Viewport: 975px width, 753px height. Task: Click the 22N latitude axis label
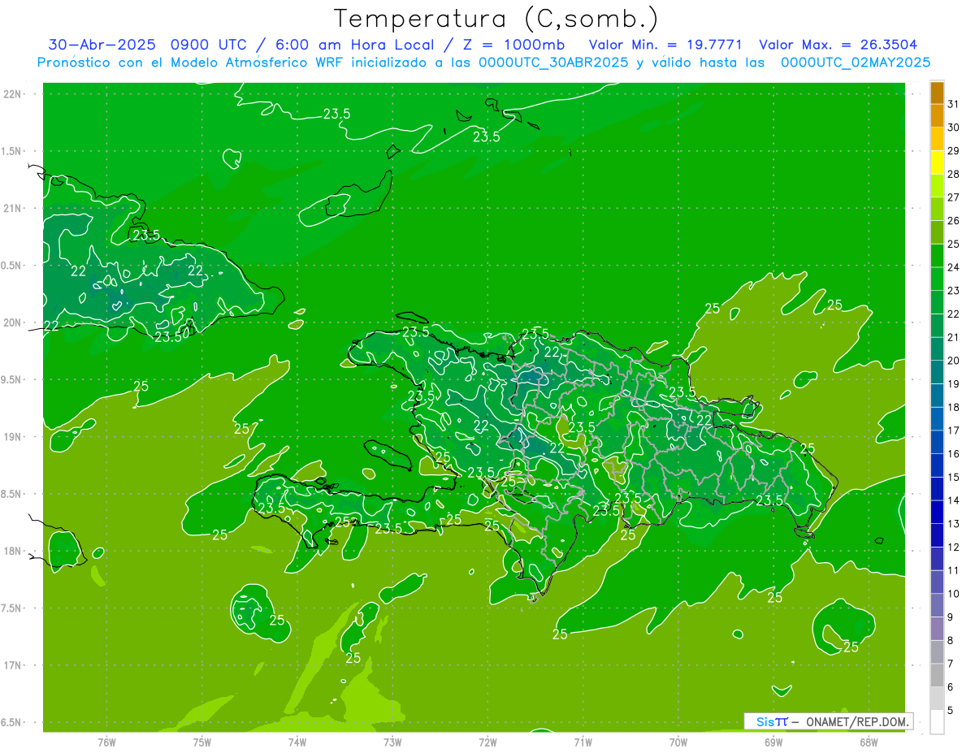[x=12, y=93]
